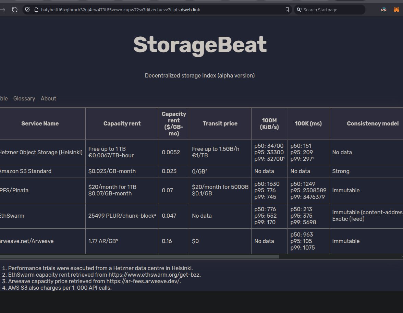Click the 0.07 value cell
This screenshot has width=403, height=313.
[174, 190]
